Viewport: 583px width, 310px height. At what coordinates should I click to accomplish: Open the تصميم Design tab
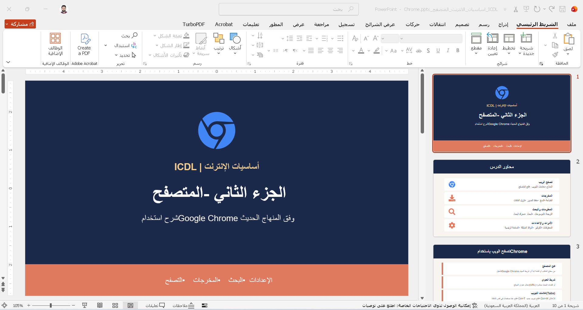pos(462,24)
